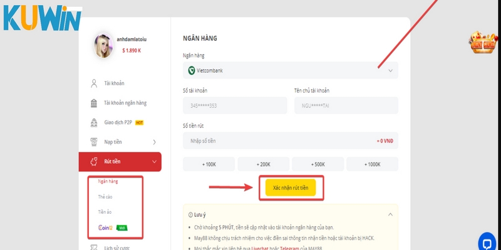This screenshot has width=501, height=250.
Task: Click the Xác nhận rút tiền button
Action: tap(291, 187)
